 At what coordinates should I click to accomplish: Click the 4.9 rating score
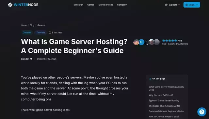pos(180,41)
